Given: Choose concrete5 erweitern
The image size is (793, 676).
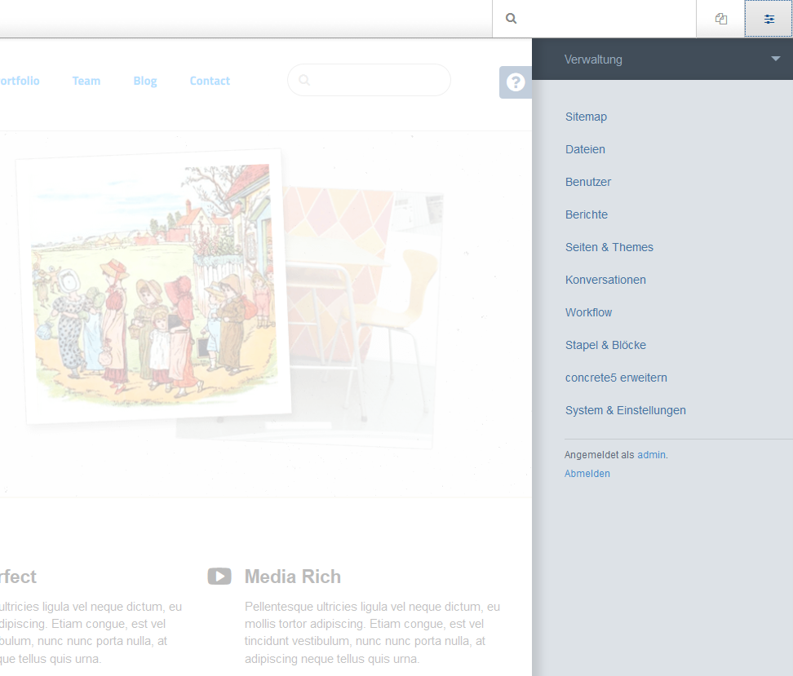Looking at the screenshot, I should pos(616,378).
